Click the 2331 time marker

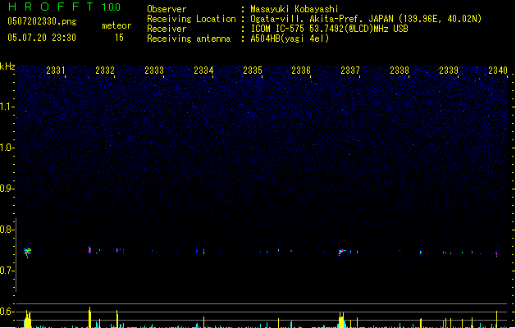(56, 71)
